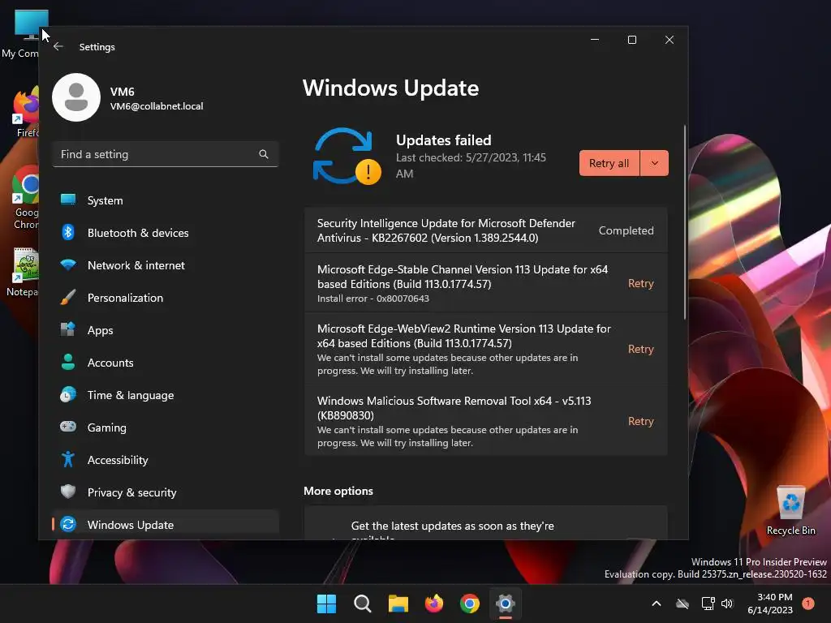Click the VM6@collabnet.local account text
Viewport: 831px width, 623px height.
pyautogui.click(x=157, y=106)
